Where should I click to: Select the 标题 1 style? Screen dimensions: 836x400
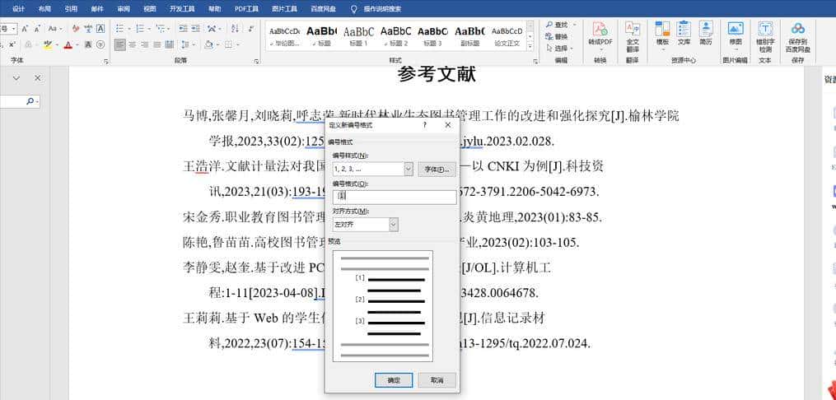click(359, 35)
